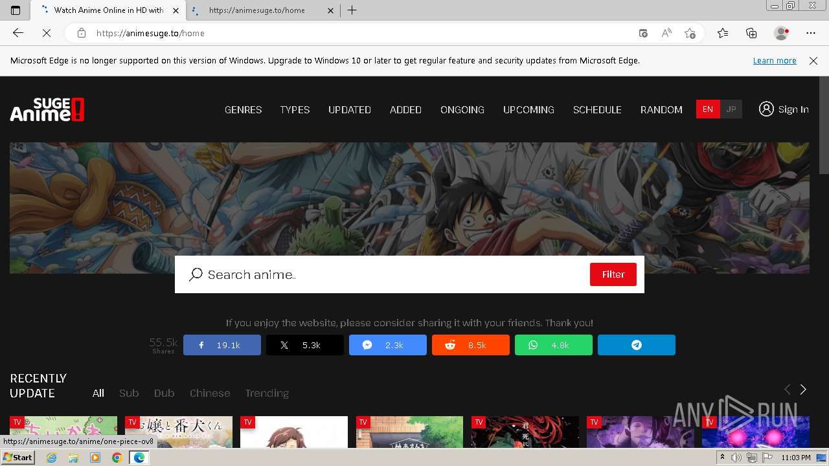The width and height of the screenshot is (829, 466).
Task: Open Edge Settings and more menu
Action: click(x=811, y=33)
